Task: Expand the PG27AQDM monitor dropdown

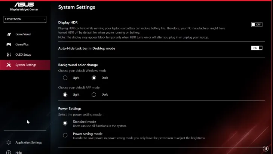Action: pyautogui.click(x=25, y=19)
